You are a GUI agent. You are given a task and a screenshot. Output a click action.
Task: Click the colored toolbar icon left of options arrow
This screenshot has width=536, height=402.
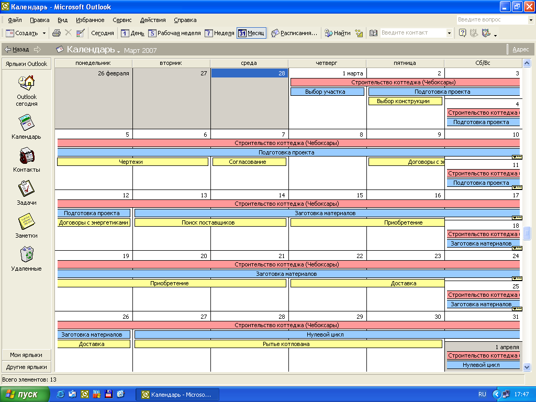[486, 33]
